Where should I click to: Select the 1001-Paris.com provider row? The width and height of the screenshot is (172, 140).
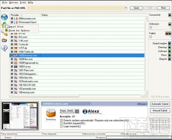(77, 70)
